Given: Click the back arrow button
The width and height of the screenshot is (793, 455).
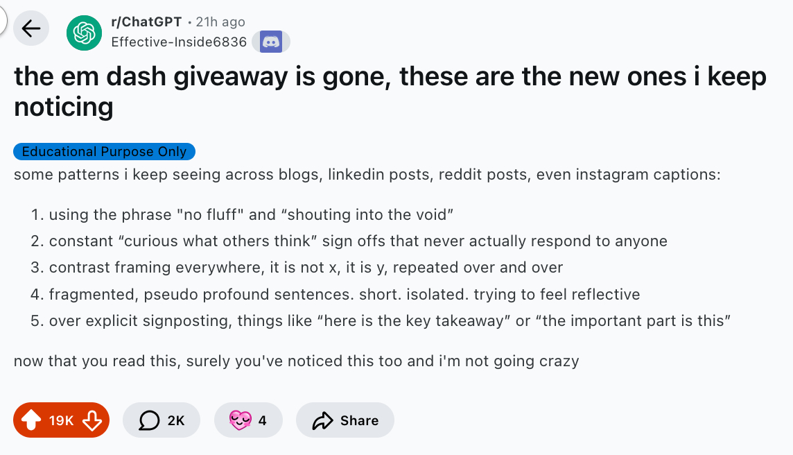Looking at the screenshot, I should coord(31,28).
